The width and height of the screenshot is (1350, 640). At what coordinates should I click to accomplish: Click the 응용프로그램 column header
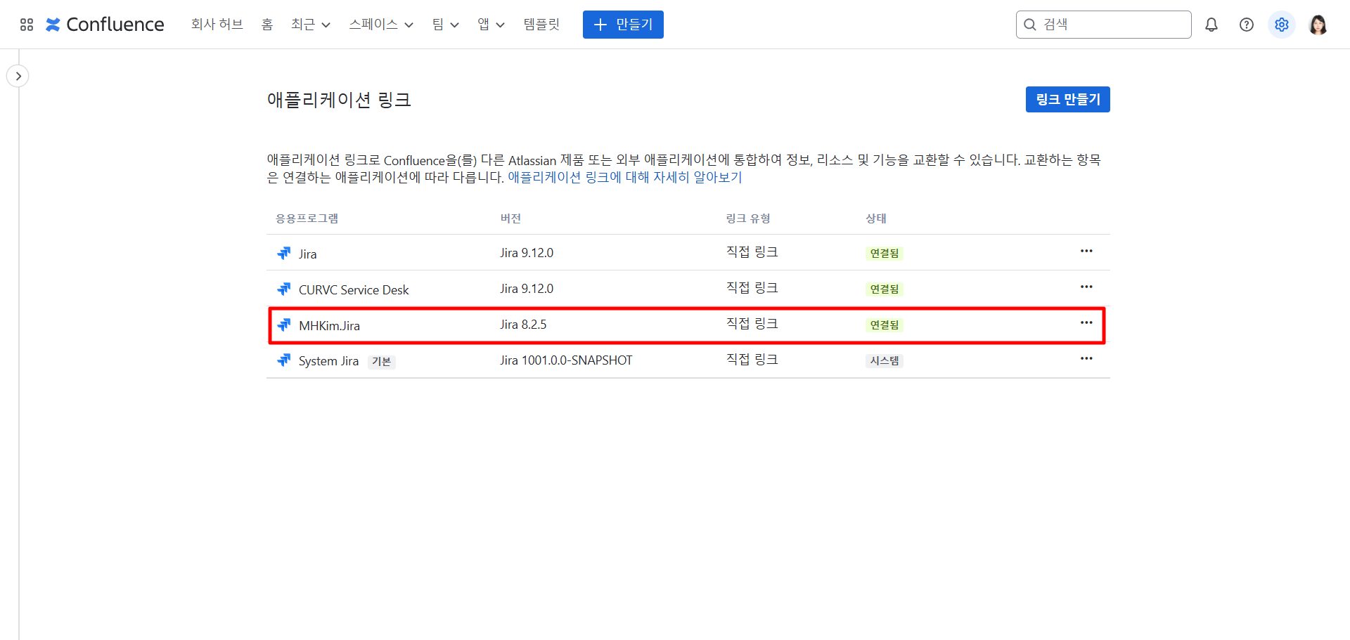coord(307,218)
